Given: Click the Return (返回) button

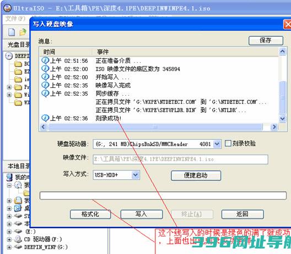Looking at the screenshot, I should (242, 214).
